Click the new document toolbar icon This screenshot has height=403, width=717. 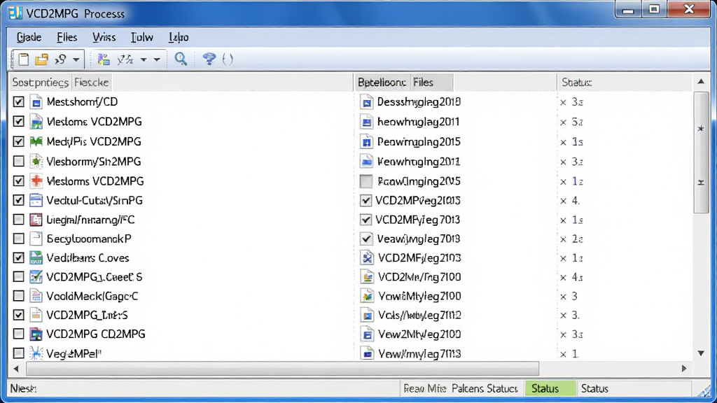tap(23, 59)
